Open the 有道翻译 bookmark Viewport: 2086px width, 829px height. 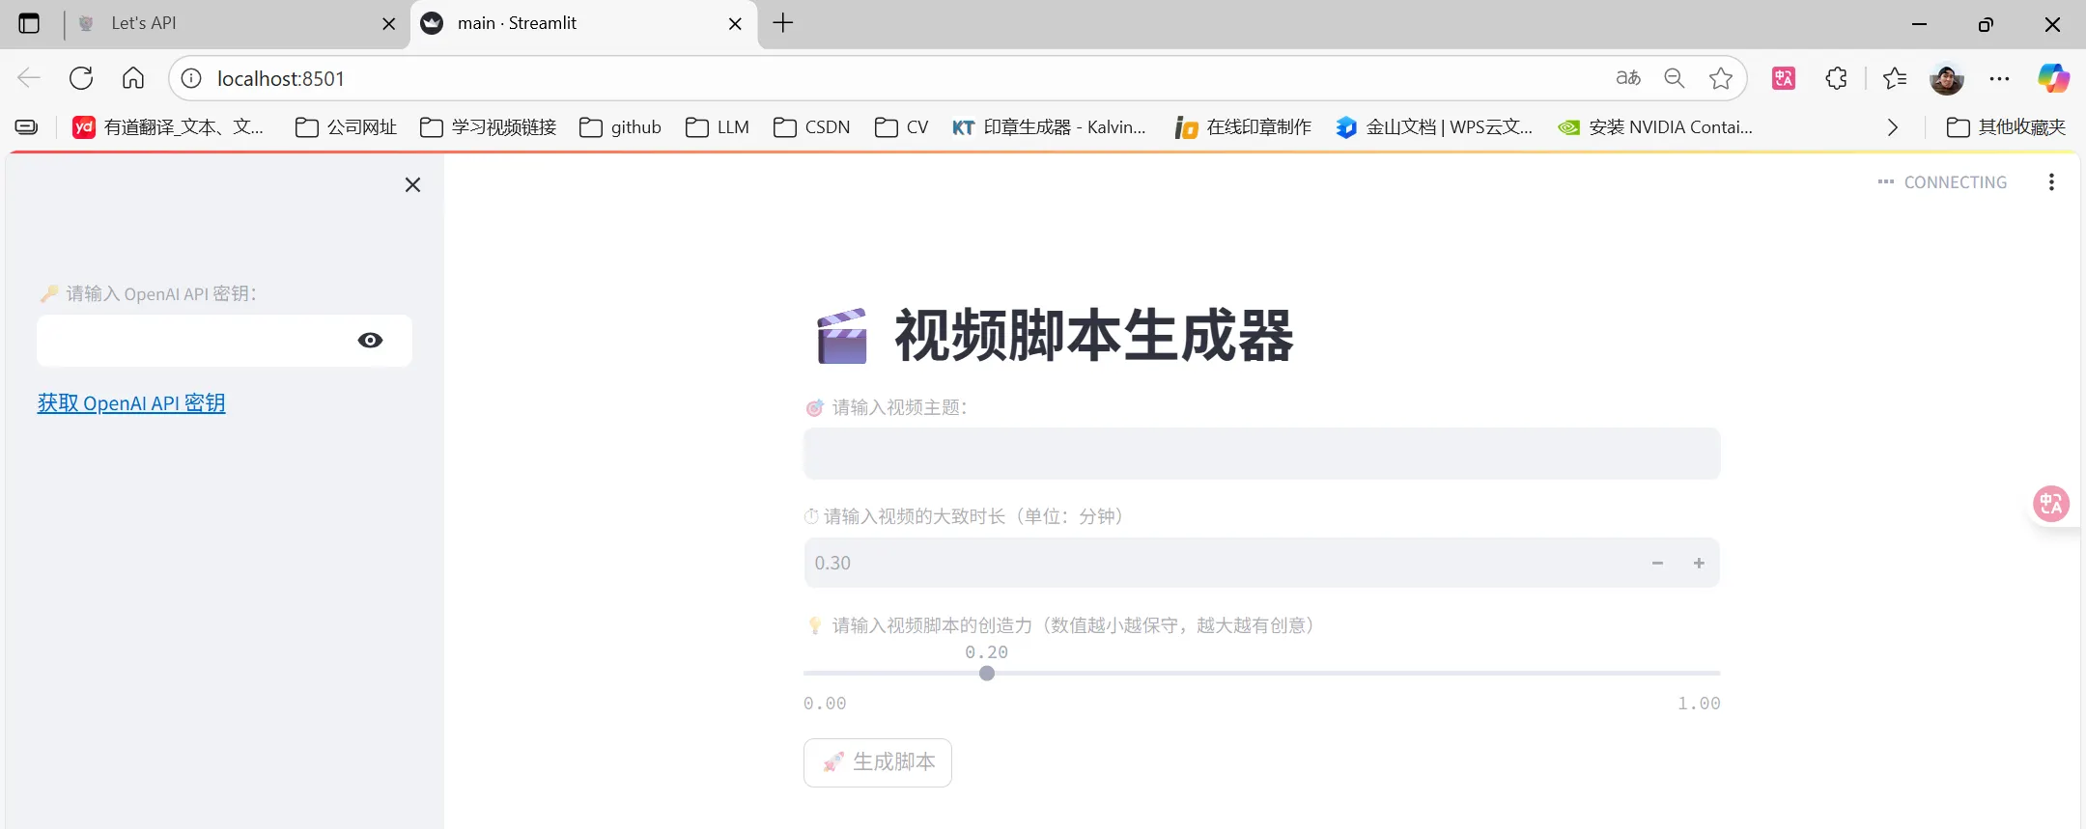coord(168,127)
